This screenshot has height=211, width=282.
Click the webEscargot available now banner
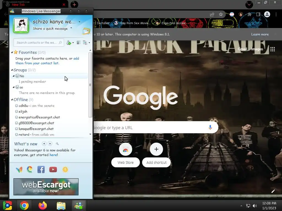pyautogui.click(x=46, y=187)
